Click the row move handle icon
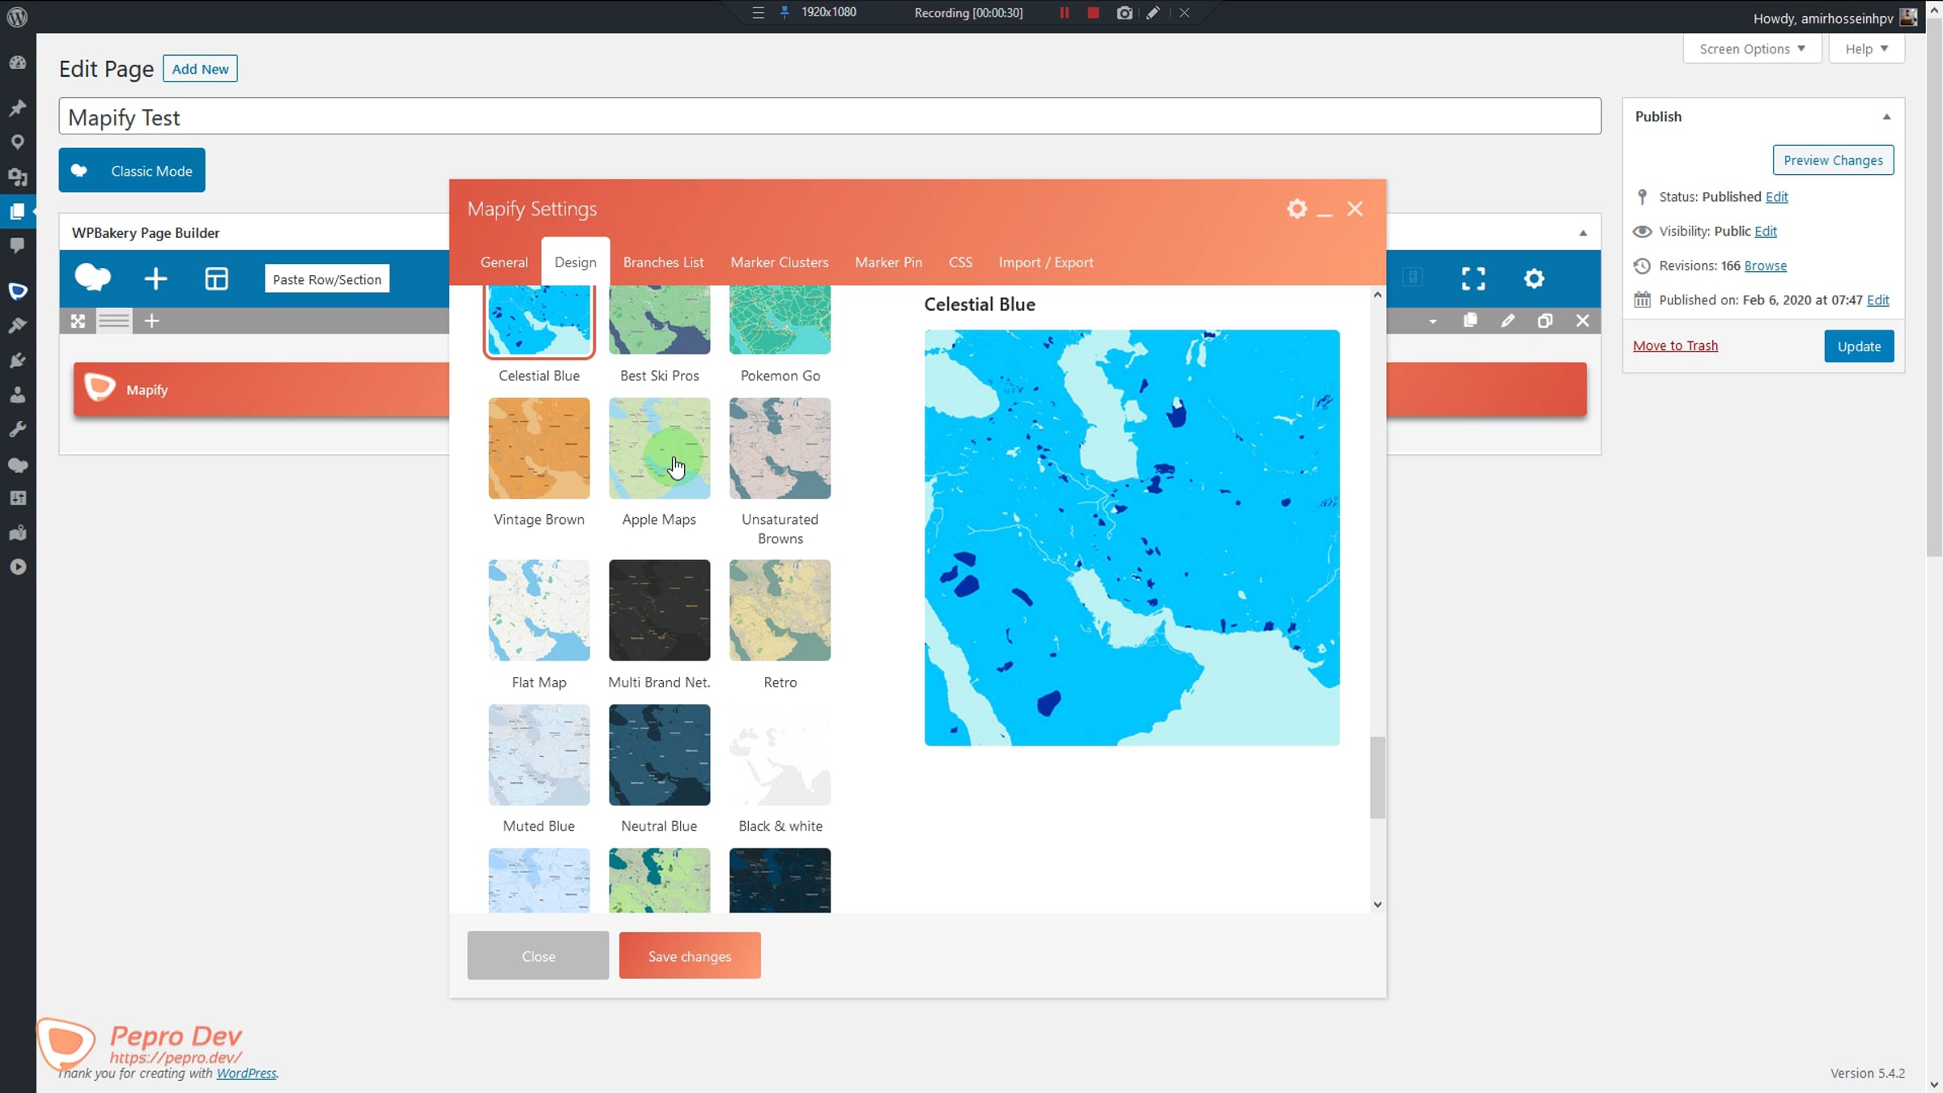 click(78, 321)
